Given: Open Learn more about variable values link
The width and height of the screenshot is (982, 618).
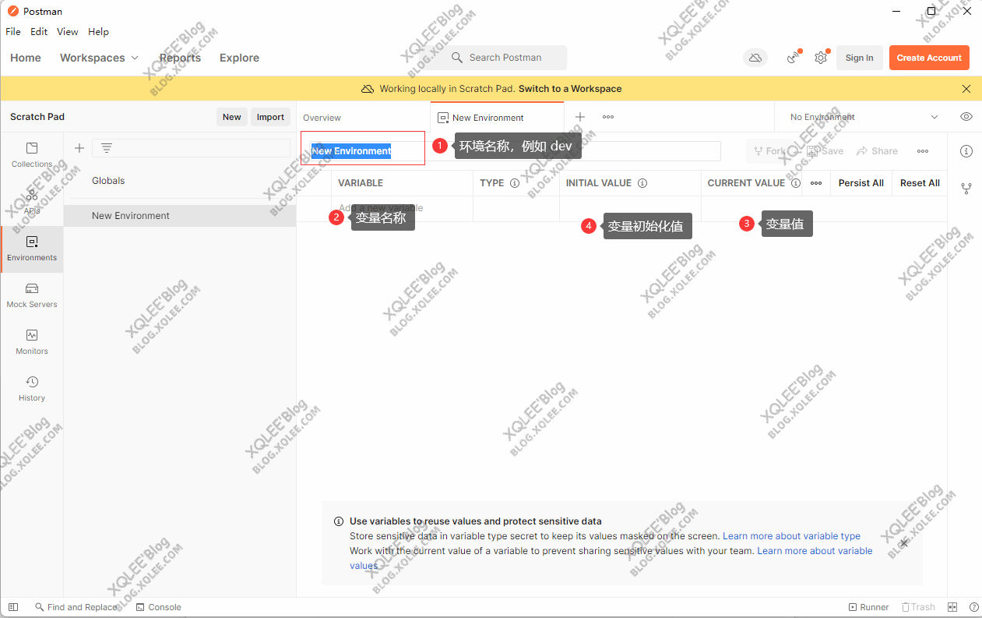Looking at the screenshot, I should tap(815, 551).
